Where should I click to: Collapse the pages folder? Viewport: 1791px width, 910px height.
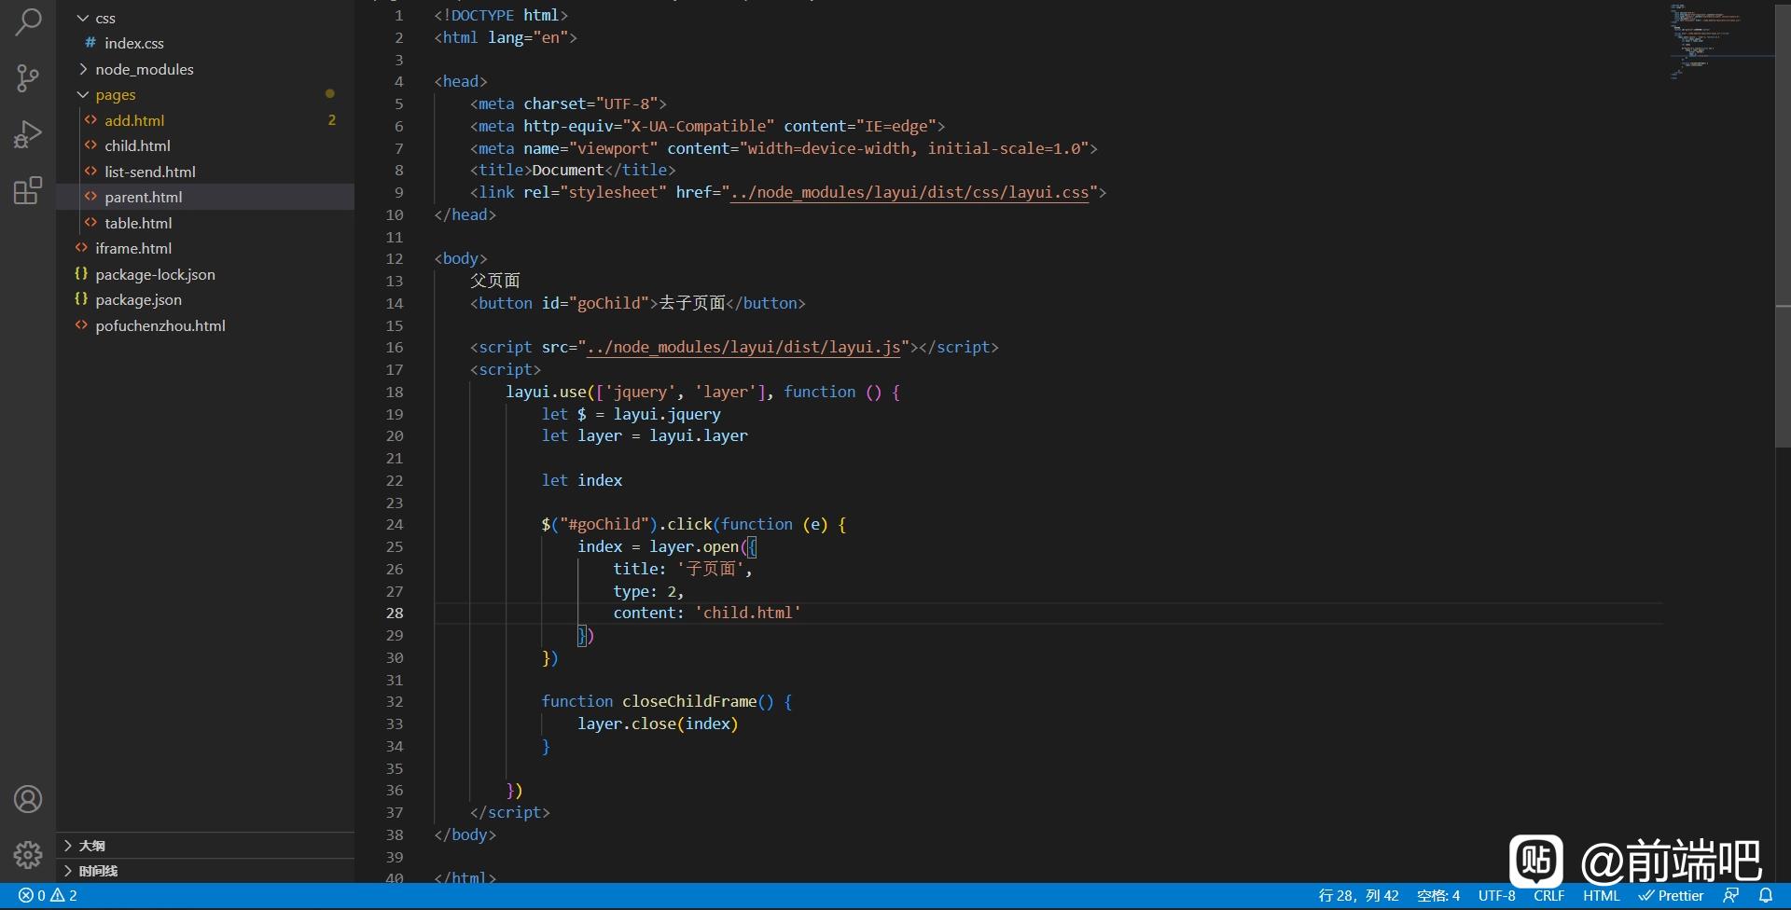point(205,94)
